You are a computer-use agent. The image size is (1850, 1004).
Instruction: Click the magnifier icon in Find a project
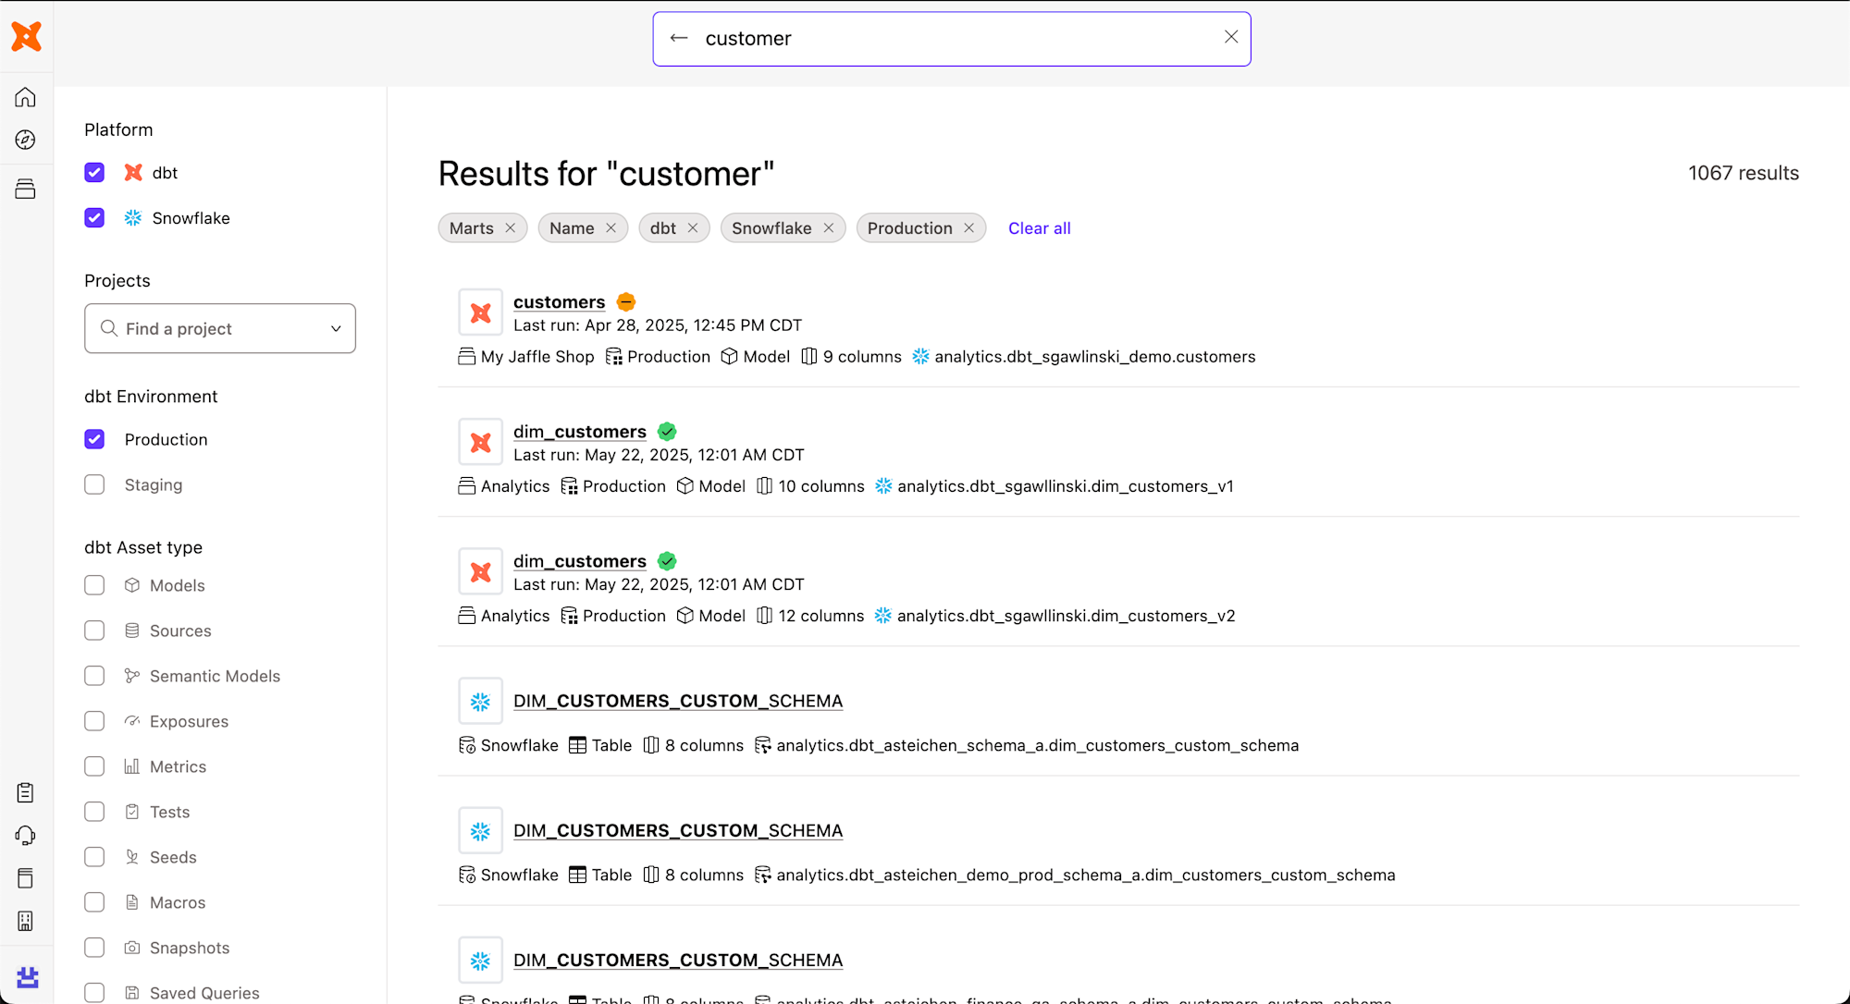click(109, 328)
